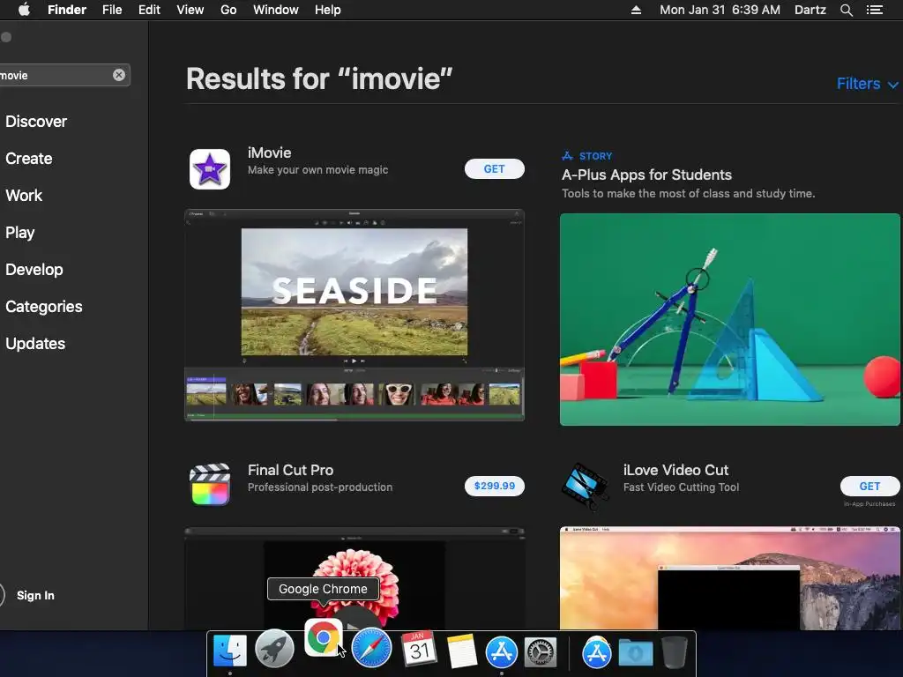Open the Final Cut Pro flower screenshot preview
This screenshot has width=903, height=677.
[354, 578]
